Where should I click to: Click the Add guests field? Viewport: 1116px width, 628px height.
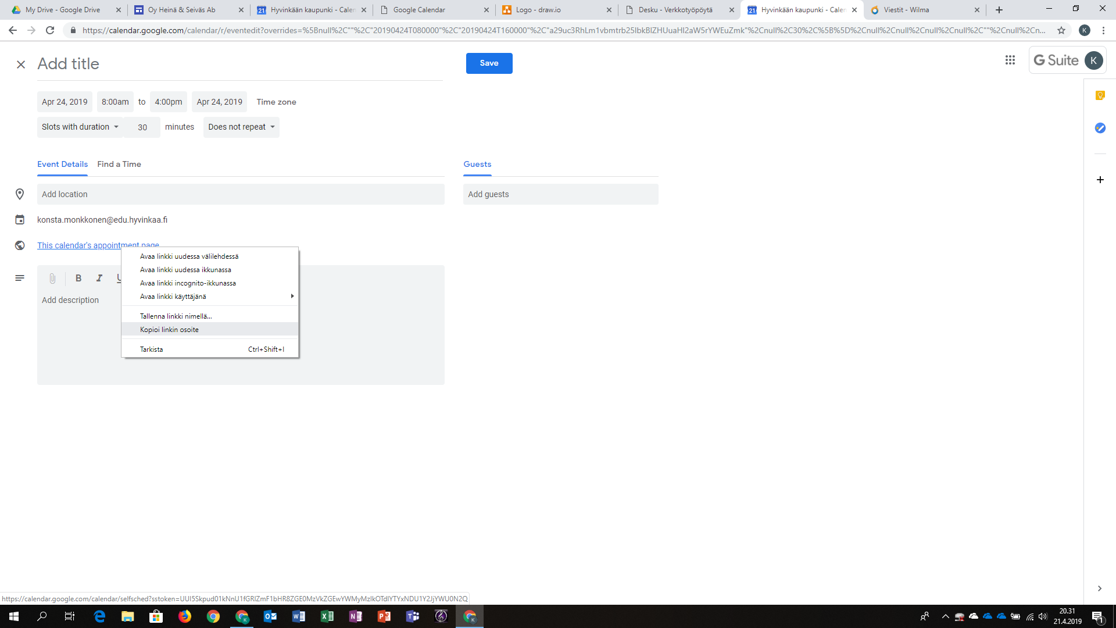pyautogui.click(x=560, y=194)
